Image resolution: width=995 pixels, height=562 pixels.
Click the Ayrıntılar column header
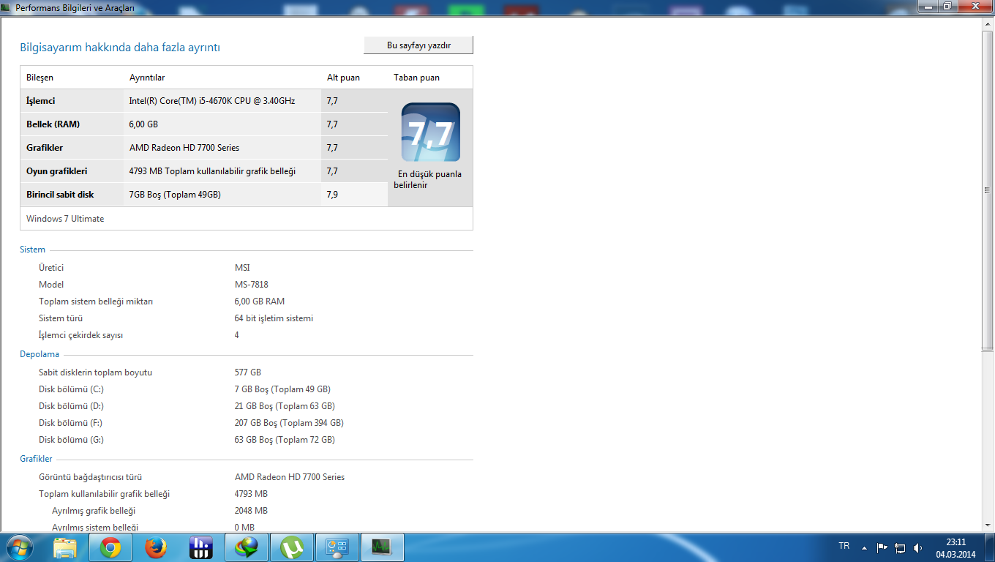(147, 78)
